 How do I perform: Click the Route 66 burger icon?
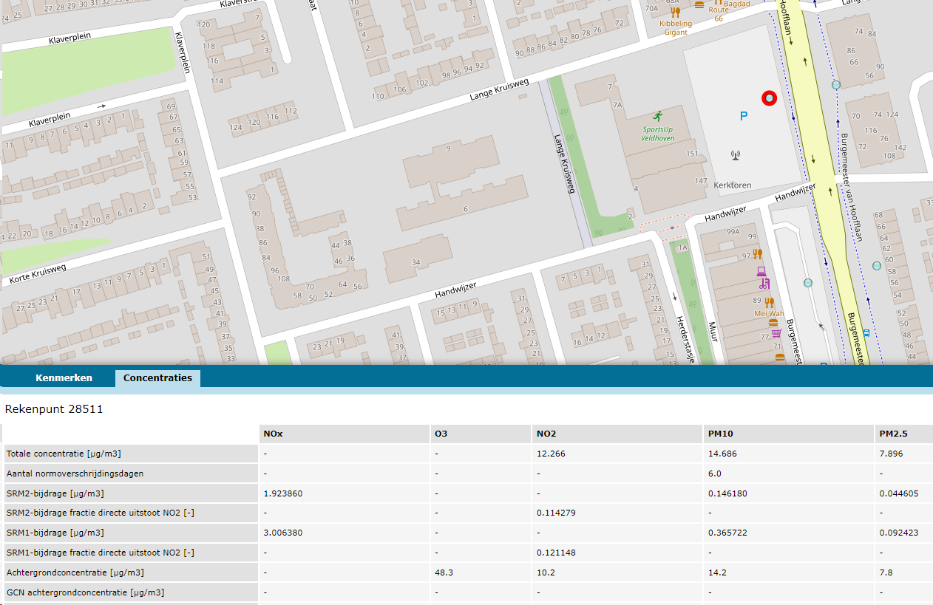point(699,4)
